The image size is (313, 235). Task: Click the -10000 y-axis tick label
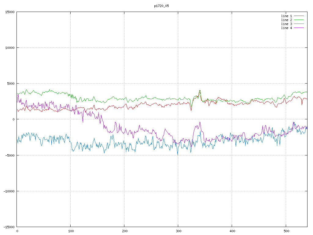(x=9, y=191)
